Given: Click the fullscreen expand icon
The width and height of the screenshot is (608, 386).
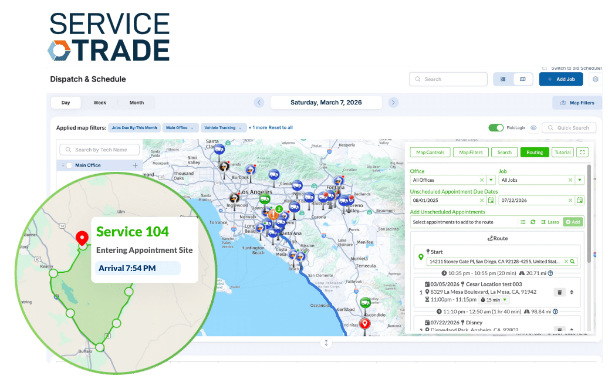Looking at the screenshot, I should (x=582, y=153).
